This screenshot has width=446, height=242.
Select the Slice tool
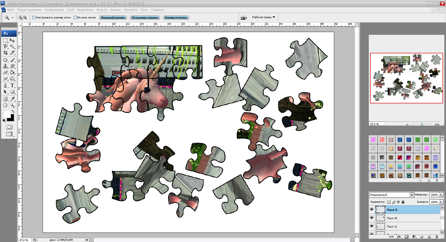coord(12,53)
